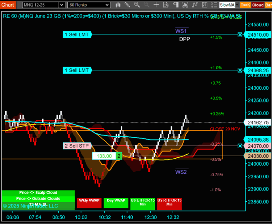
Task: Open the indicators line-graph icon
Action: (x=195, y=5)
